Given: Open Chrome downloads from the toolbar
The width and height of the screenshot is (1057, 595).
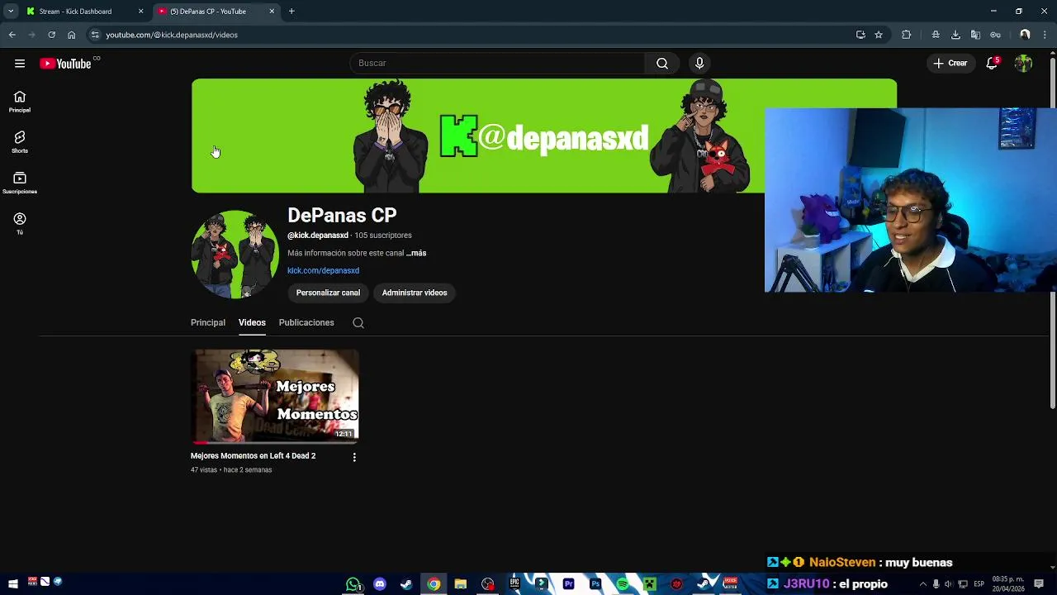Looking at the screenshot, I should (x=955, y=35).
